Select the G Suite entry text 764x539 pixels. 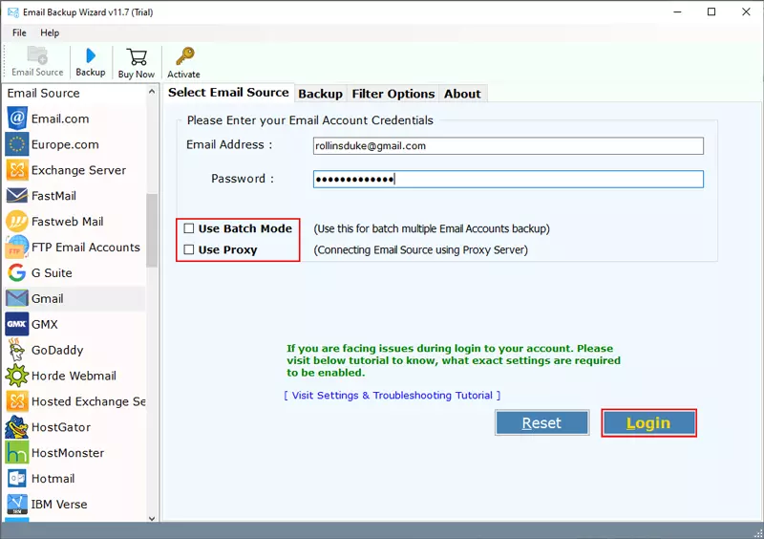point(52,273)
